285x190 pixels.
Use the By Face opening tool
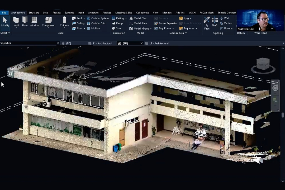tap(207, 22)
